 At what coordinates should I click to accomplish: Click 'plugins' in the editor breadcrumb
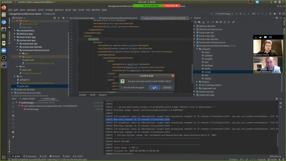tap(103, 95)
